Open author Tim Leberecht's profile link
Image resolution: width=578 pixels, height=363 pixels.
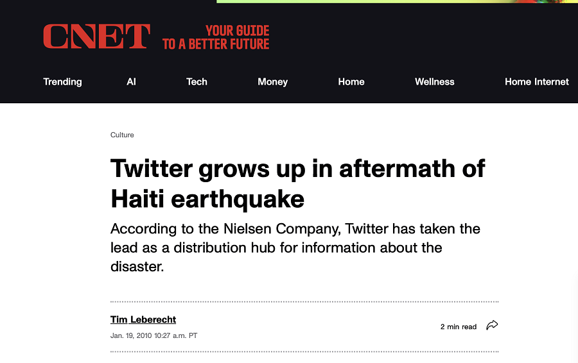tap(143, 319)
